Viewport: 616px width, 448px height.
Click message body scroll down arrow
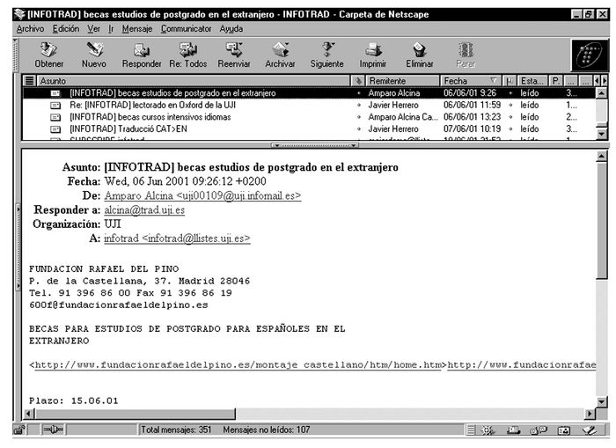602,401
